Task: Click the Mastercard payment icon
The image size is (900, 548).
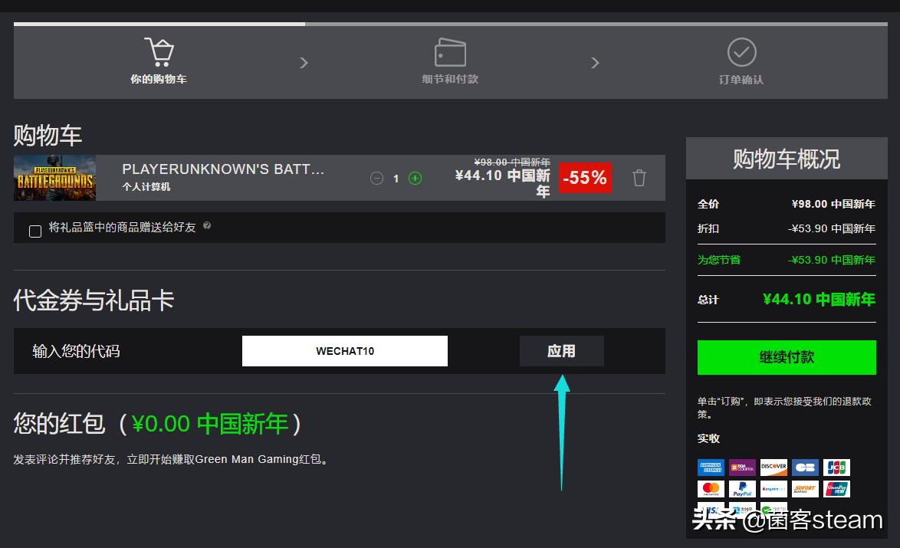Action: click(x=711, y=489)
